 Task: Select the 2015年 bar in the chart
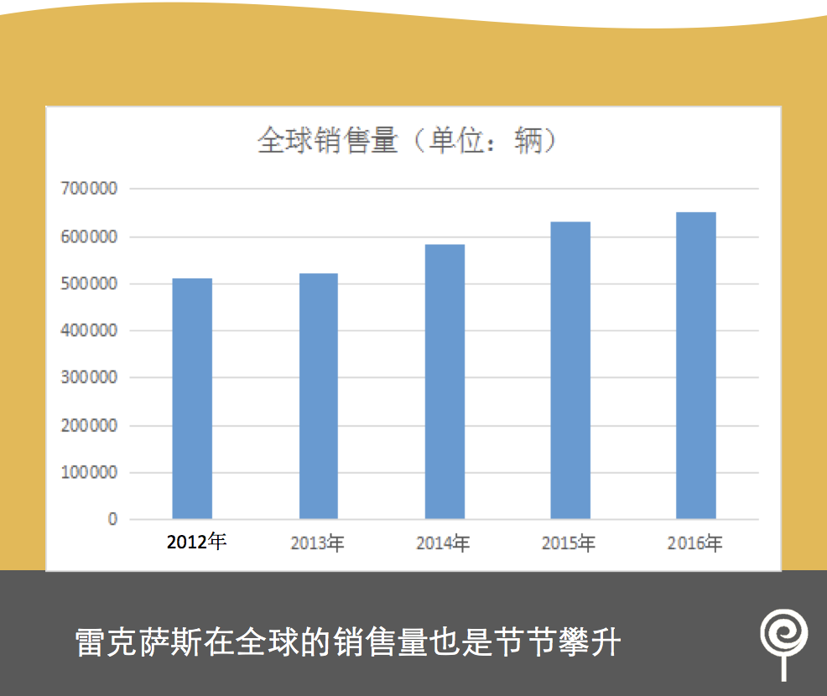(x=570, y=370)
